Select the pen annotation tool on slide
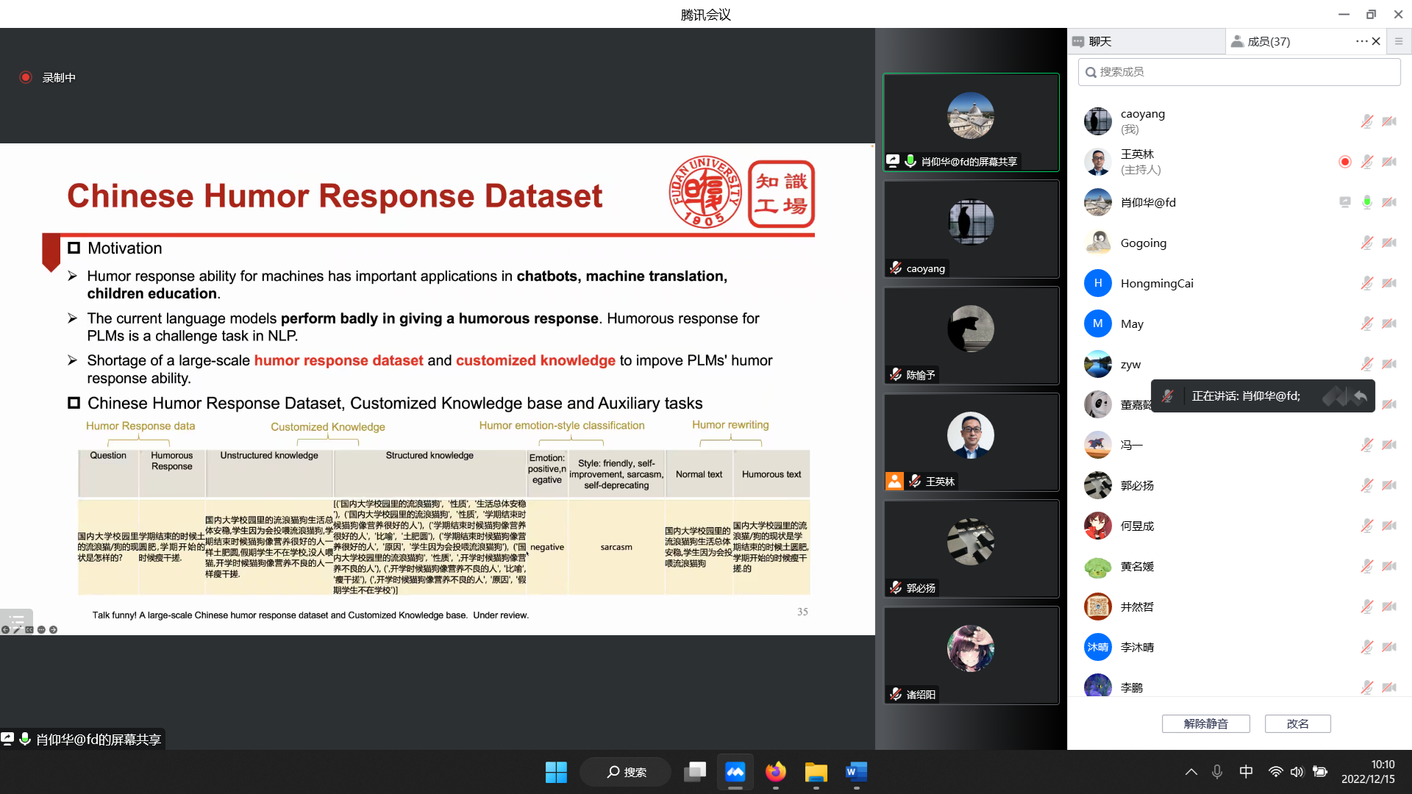Viewport: 1412px width, 794px height. pos(17,630)
